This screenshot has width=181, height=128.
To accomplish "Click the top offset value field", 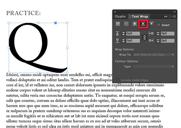I will [133, 34].
